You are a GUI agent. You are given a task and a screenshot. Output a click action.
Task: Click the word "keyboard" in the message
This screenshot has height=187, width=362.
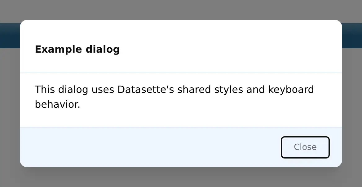[291, 89]
